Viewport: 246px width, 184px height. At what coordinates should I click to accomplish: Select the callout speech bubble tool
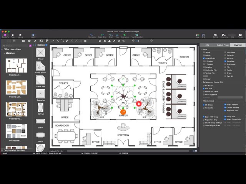click(x=47, y=41)
